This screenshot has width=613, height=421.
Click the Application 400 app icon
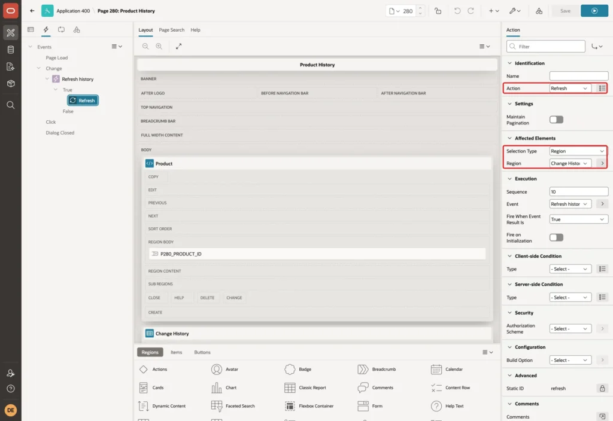47,11
